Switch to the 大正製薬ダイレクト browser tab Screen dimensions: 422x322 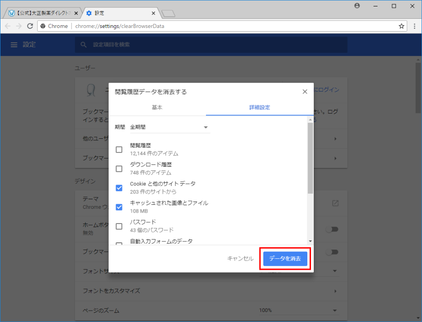click(x=43, y=13)
